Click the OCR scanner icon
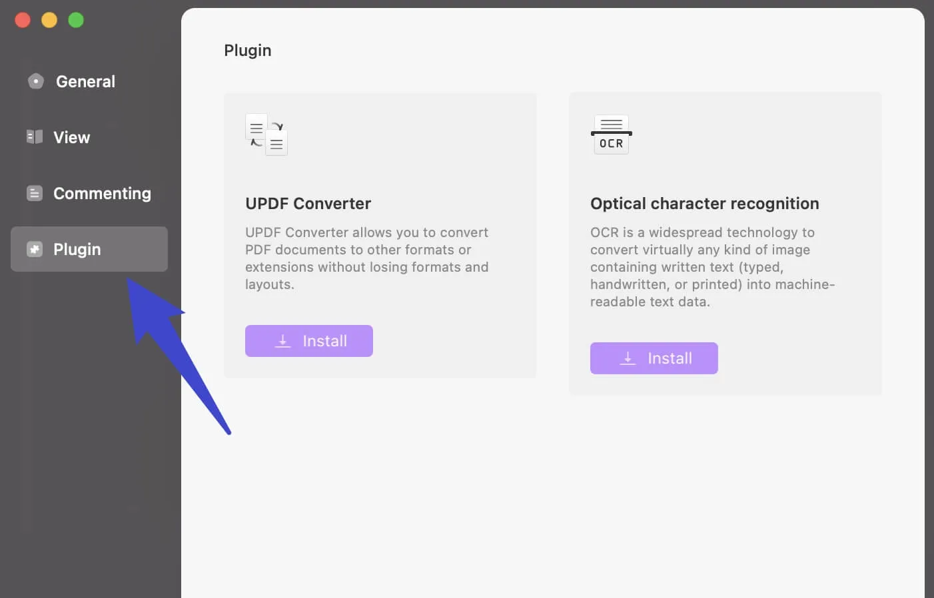This screenshot has width=934, height=598. point(612,135)
